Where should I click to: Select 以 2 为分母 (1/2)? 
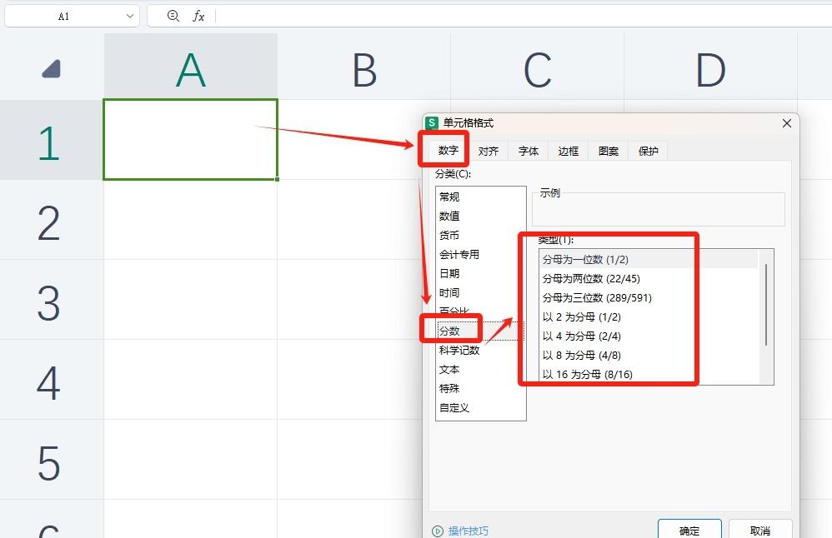point(649,317)
